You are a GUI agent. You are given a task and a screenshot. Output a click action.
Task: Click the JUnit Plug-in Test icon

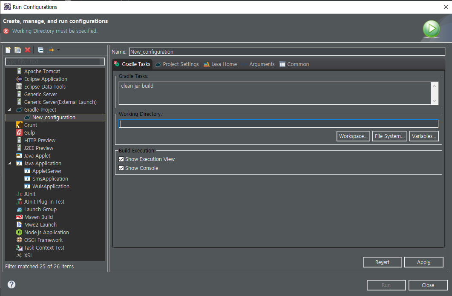click(19, 201)
